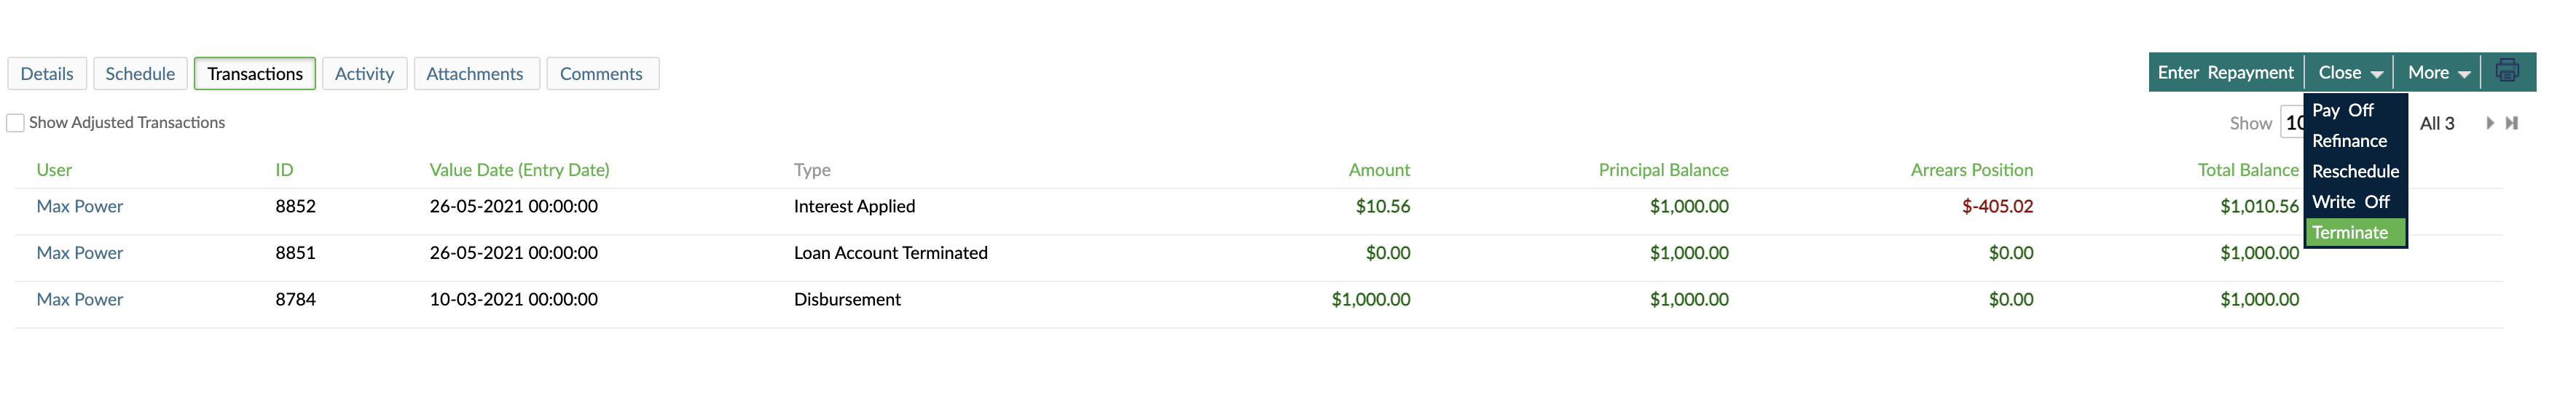
Task: View the Attachments tab
Action: (476, 73)
